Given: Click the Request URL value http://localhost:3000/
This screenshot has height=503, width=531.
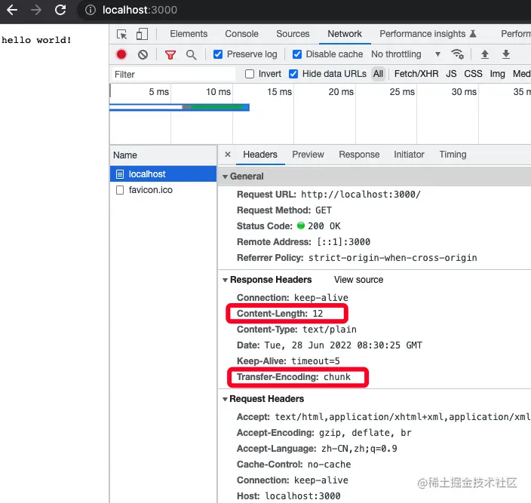Looking at the screenshot, I should coord(361,195).
